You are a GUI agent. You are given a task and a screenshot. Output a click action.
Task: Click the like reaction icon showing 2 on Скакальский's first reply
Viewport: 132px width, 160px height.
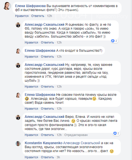113,41
